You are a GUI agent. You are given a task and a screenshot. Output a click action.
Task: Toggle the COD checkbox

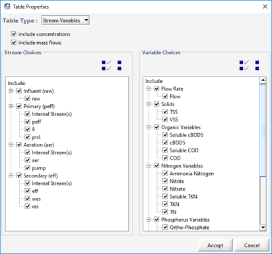coord(165,158)
